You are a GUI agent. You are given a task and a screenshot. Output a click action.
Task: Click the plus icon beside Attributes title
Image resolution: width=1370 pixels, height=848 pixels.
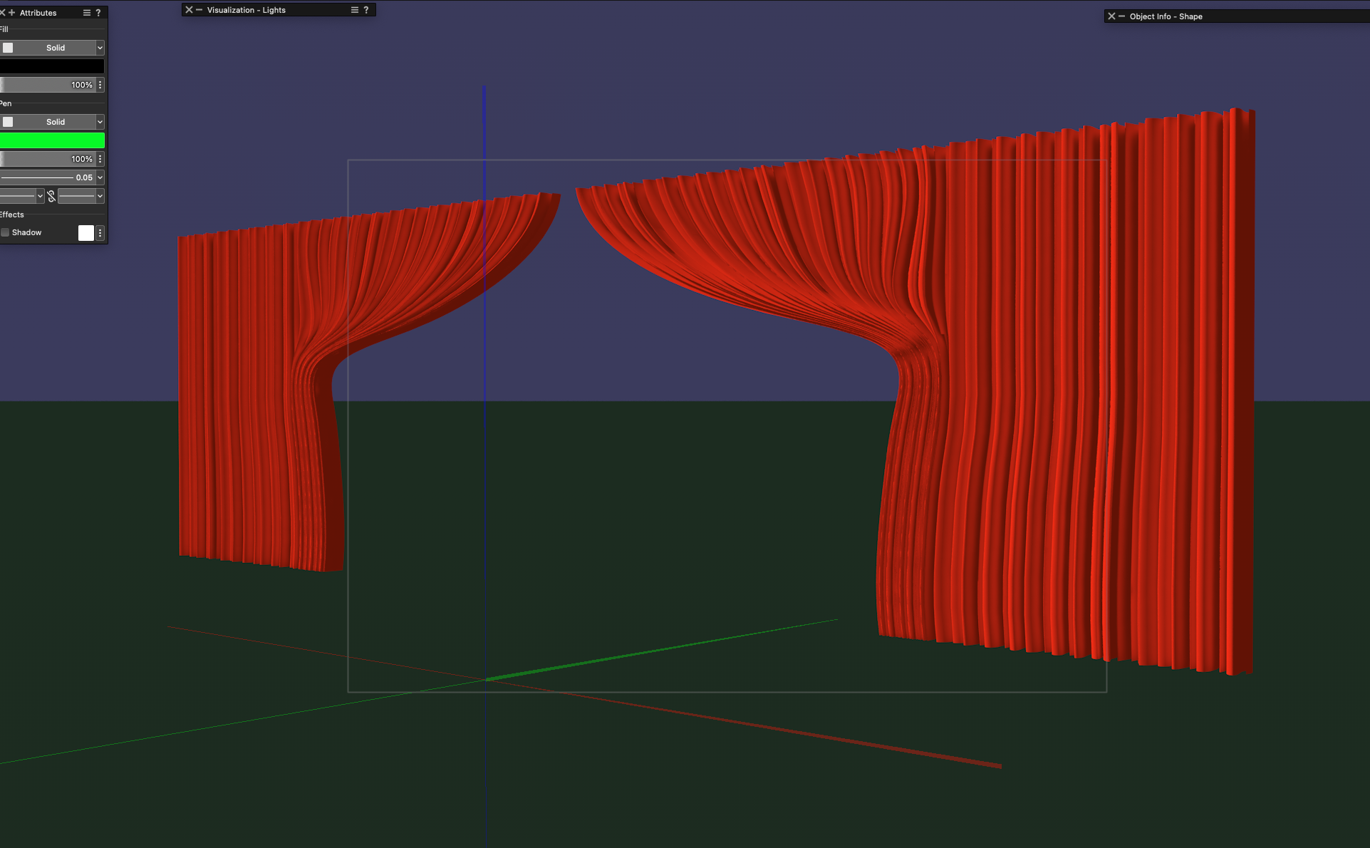11,13
